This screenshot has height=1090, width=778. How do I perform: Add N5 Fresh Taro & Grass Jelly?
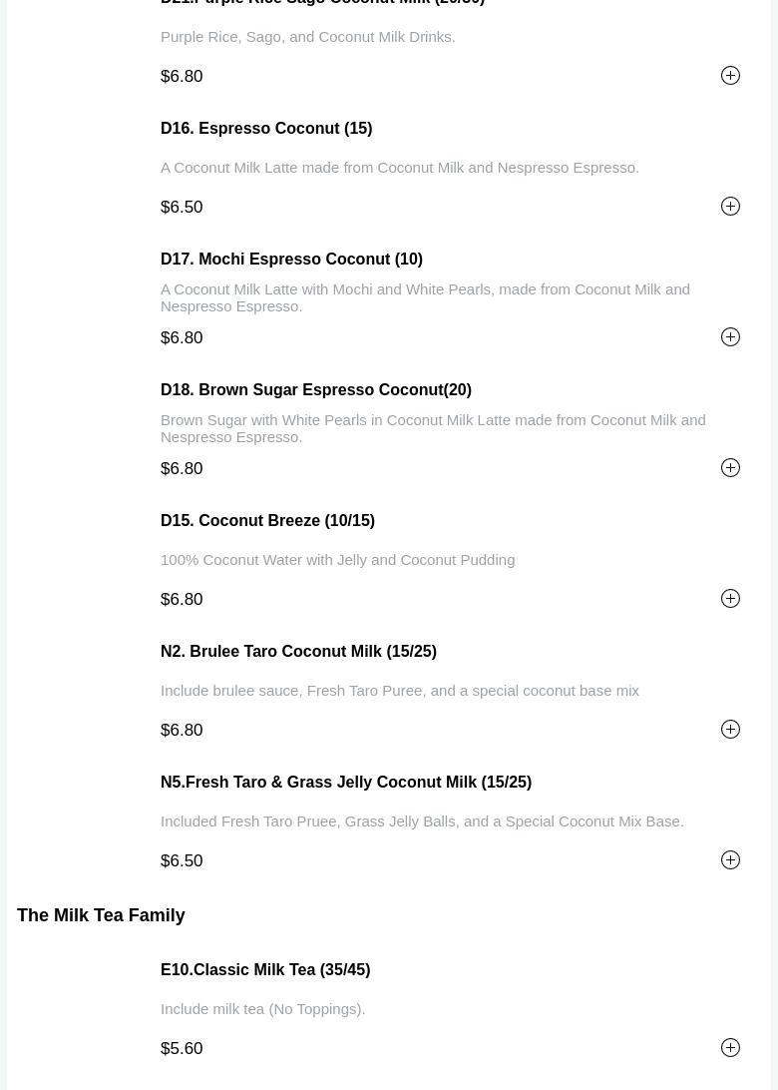pos(730,860)
